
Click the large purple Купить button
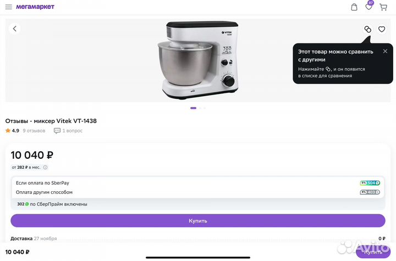click(x=198, y=220)
